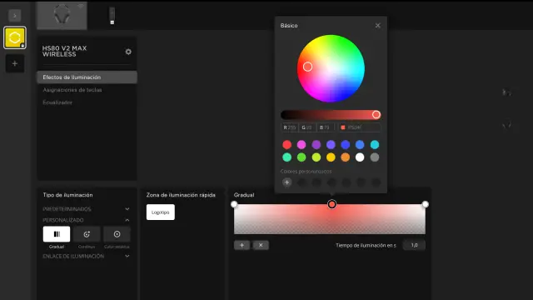The image size is (533, 300).
Task: Pick the orange preset swatch
Action: click(346, 157)
